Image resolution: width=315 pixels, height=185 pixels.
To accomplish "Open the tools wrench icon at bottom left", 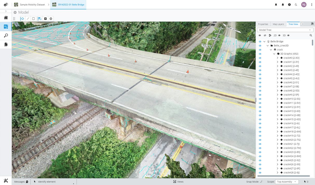I will tap(6, 181).
